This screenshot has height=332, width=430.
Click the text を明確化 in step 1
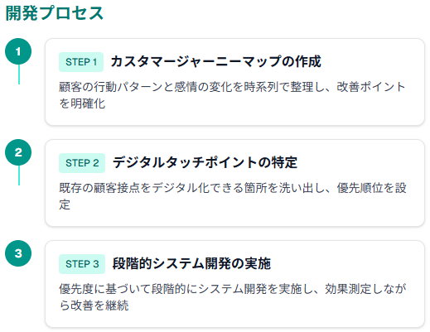click(82, 103)
